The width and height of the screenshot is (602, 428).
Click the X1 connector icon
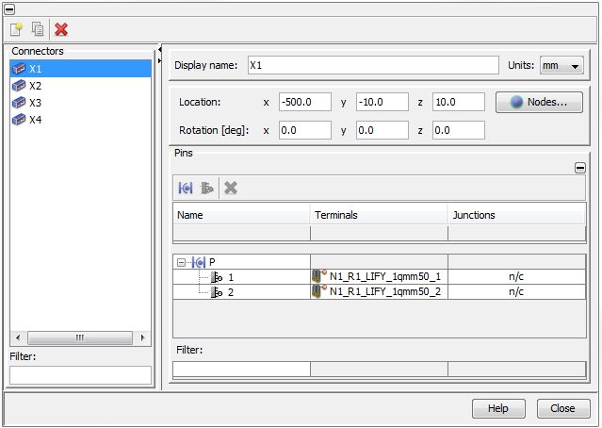pyautogui.click(x=19, y=69)
